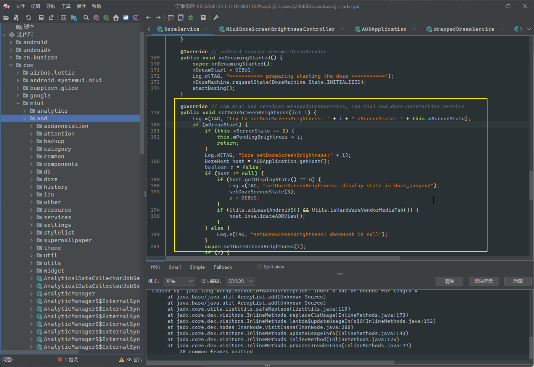Collapse the aod package node
Viewport: 534px width, 367px height.
(x=25, y=118)
